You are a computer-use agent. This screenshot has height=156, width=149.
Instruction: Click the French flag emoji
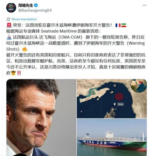point(118,25)
